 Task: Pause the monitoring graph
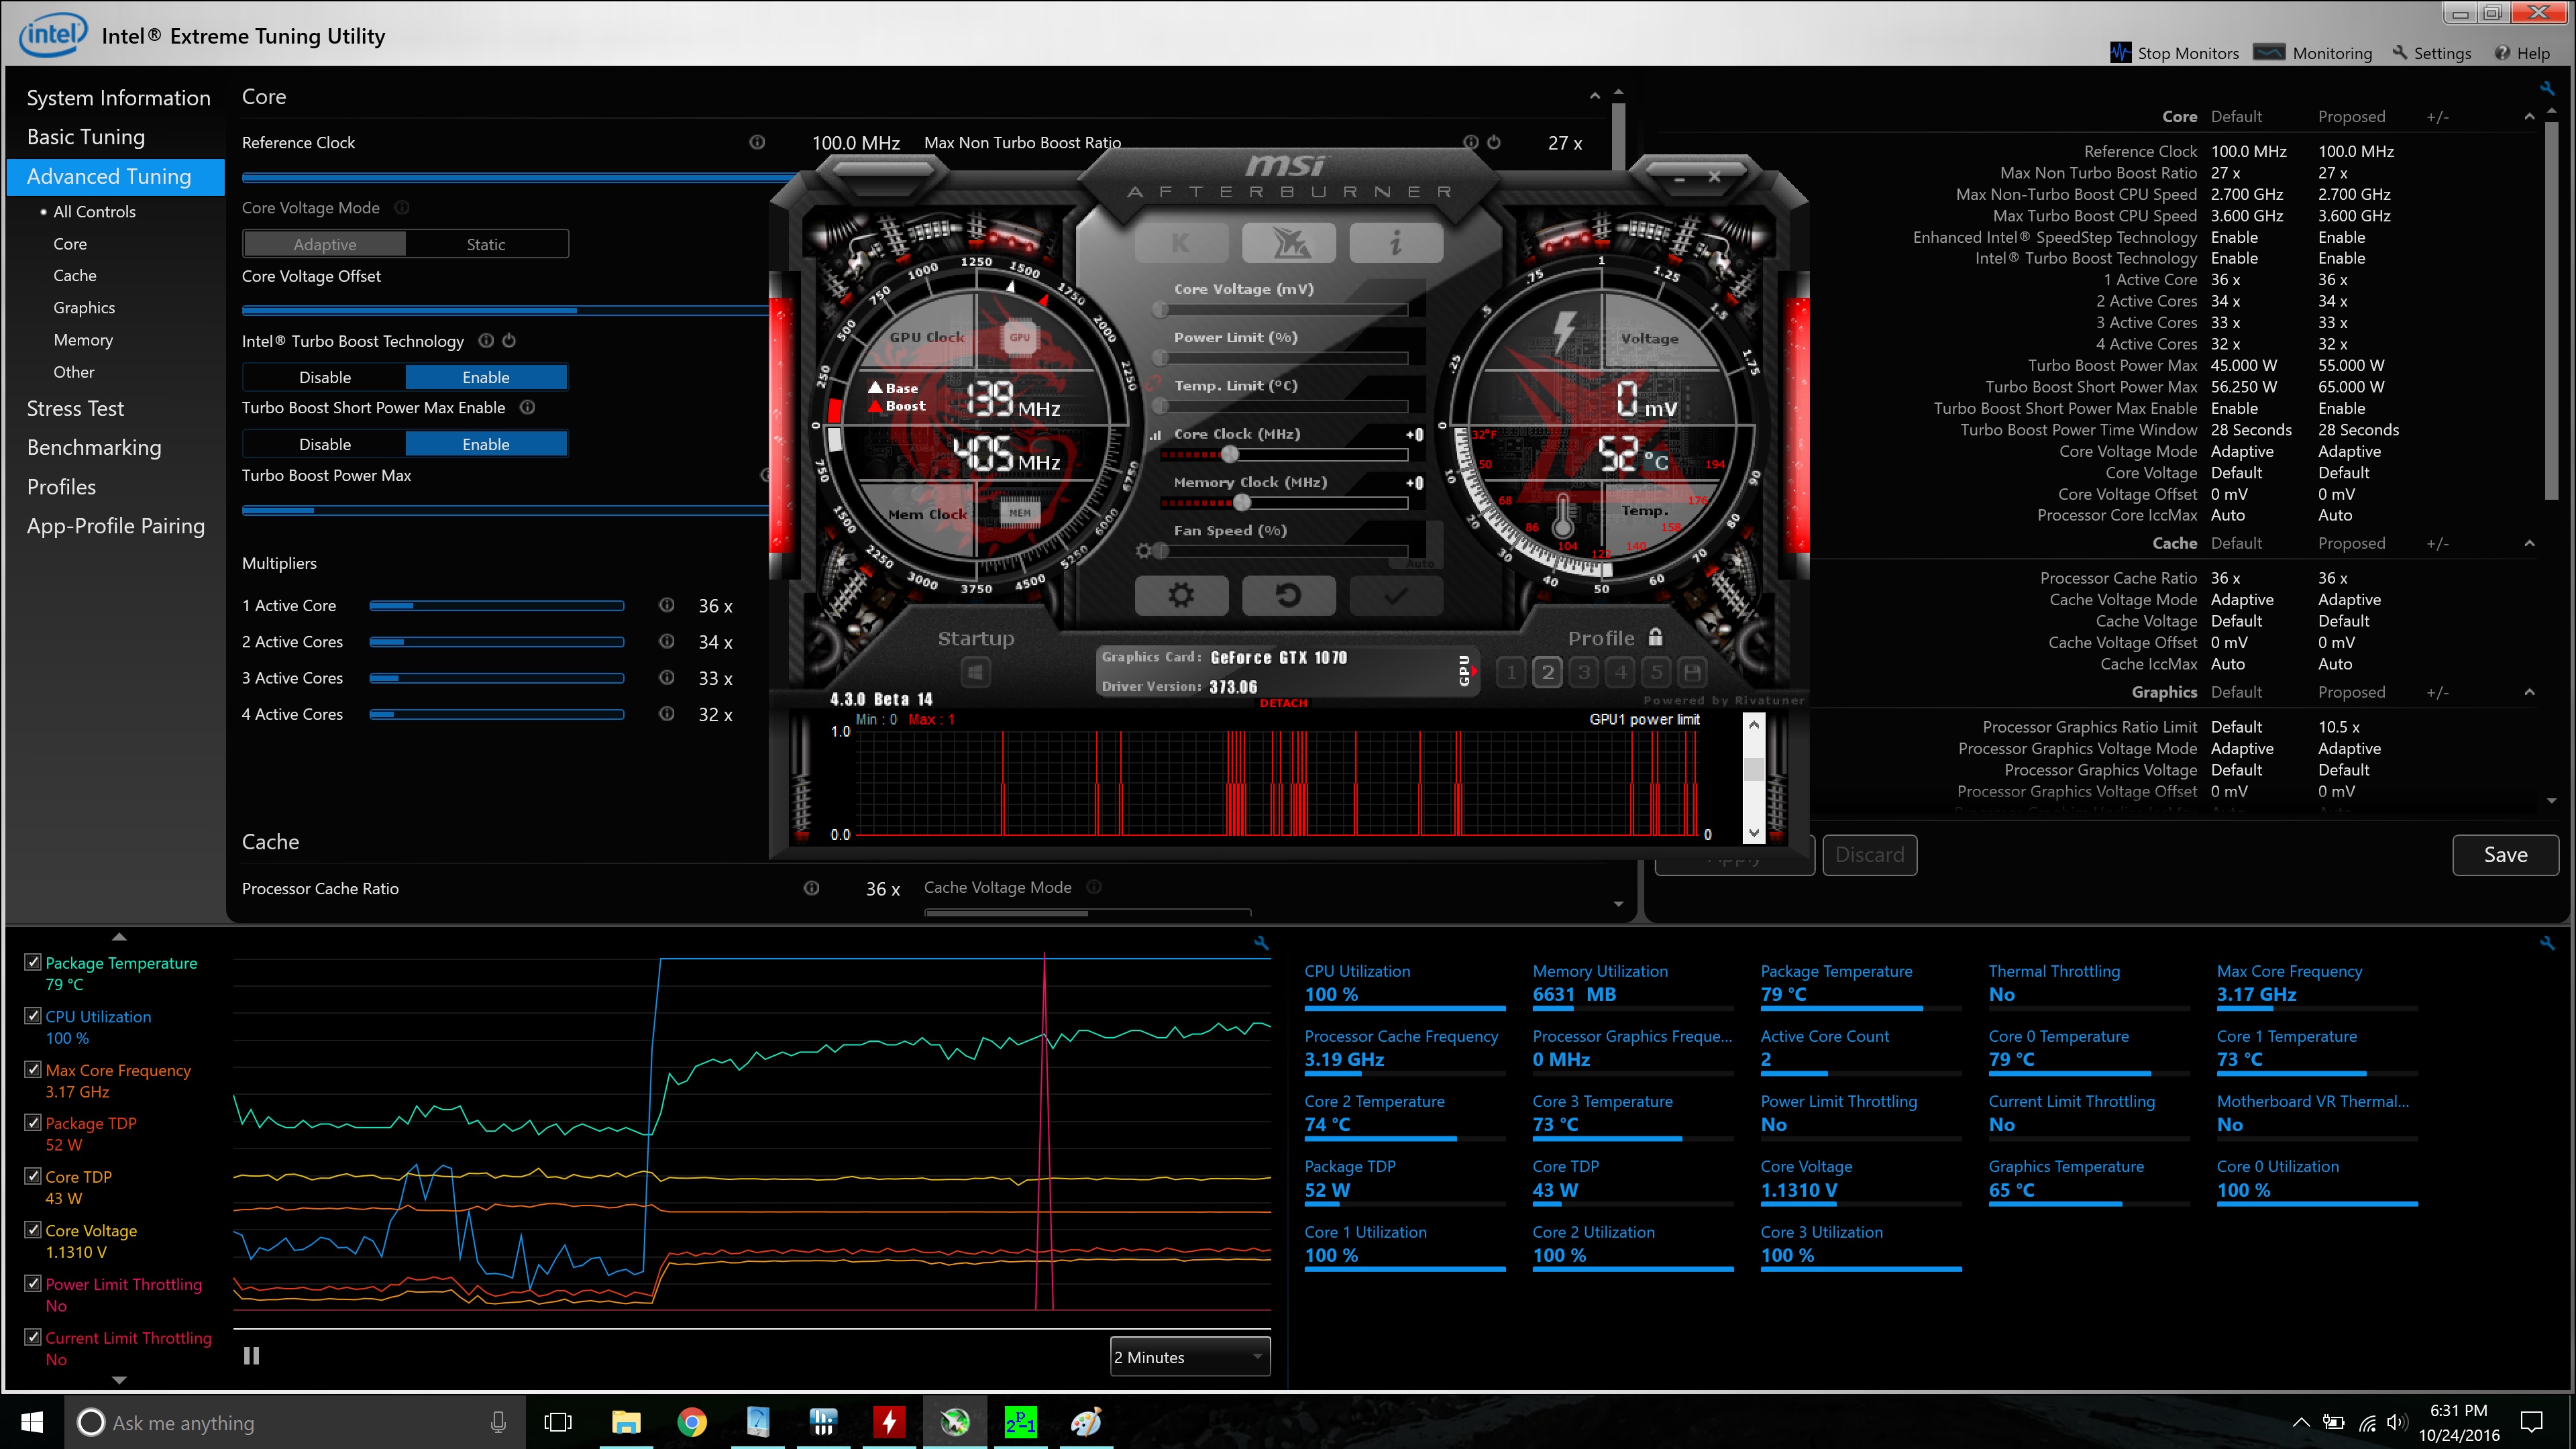click(251, 1356)
